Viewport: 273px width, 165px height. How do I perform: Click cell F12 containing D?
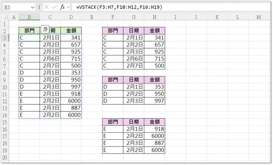[x=113, y=101]
